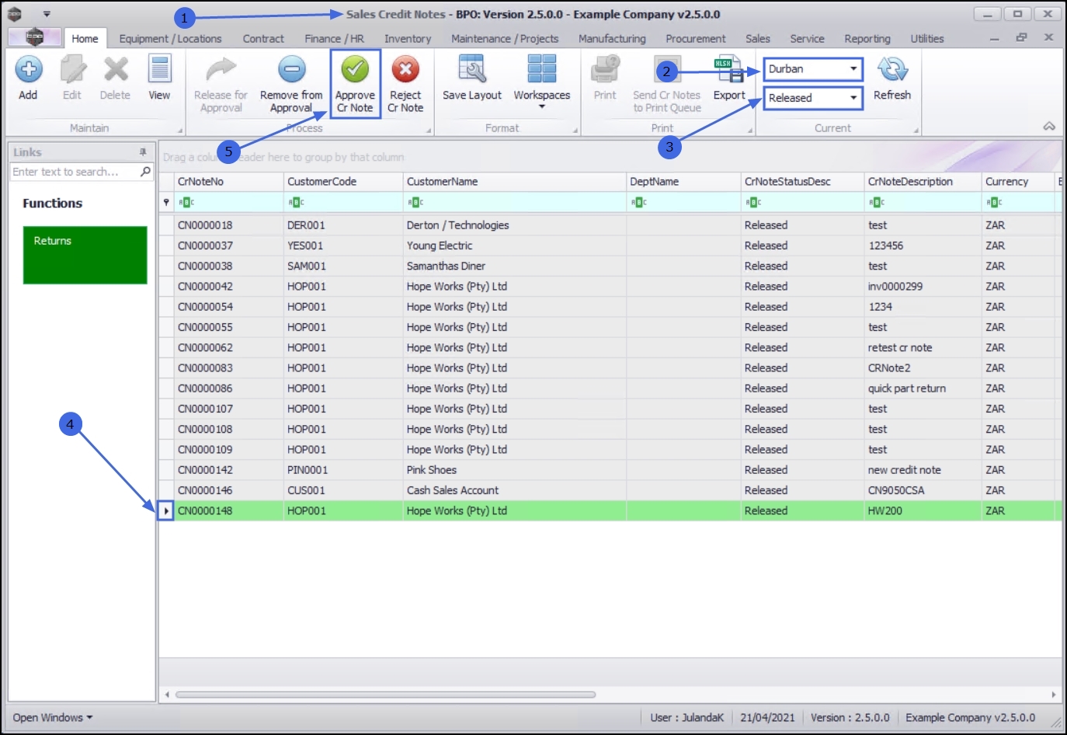This screenshot has height=735, width=1067.
Task: Expand the Process group dialog launcher
Action: 429,131
